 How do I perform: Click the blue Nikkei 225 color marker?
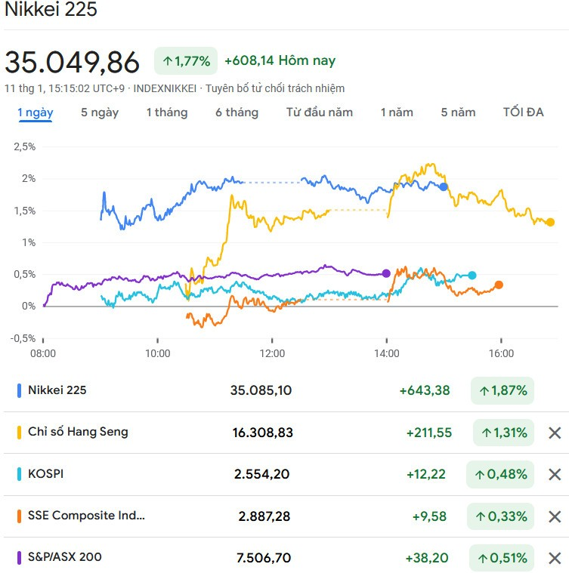click(19, 391)
